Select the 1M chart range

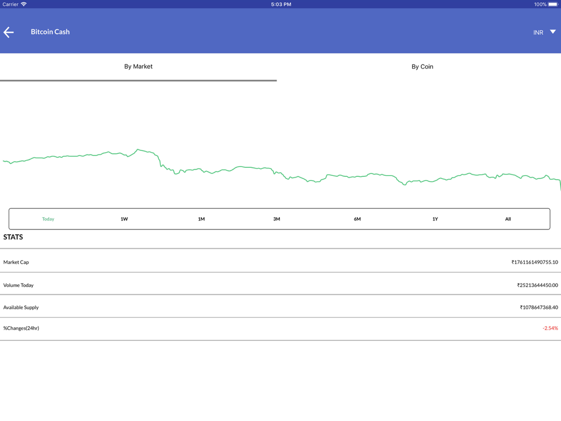click(x=201, y=219)
